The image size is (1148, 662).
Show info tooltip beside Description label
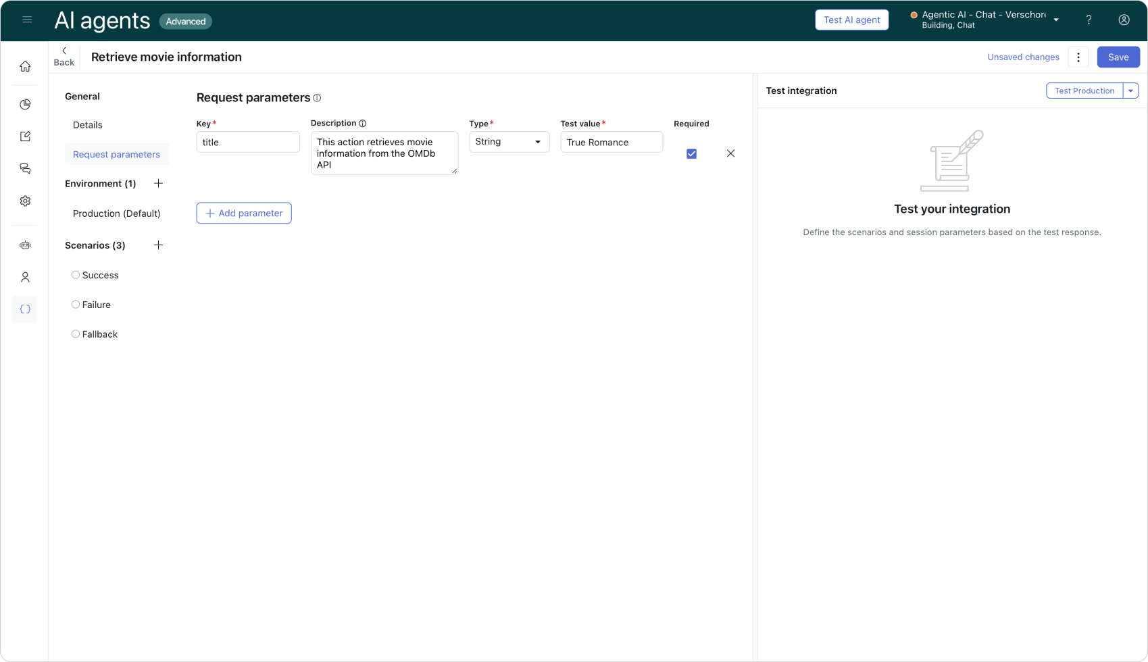[x=363, y=124]
